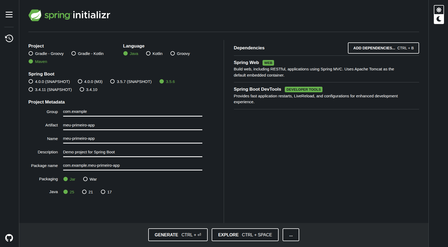The image size is (448, 247).
Task: Open the hamburger sidebar menu
Action: 9,15
